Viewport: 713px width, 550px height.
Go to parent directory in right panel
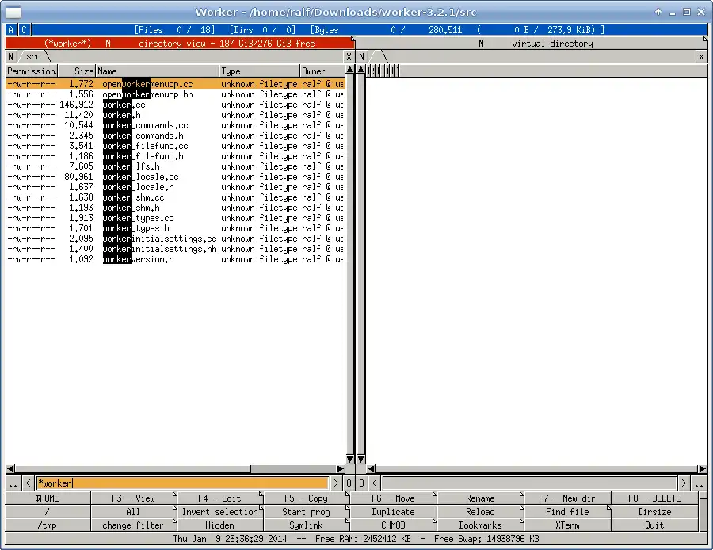[x=700, y=483]
